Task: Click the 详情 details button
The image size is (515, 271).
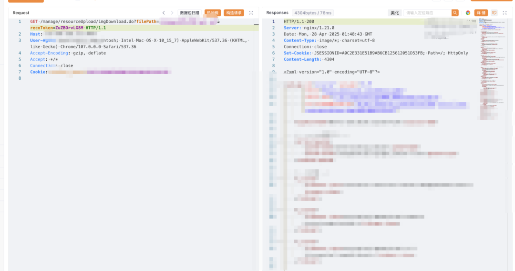Action: [x=481, y=13]
